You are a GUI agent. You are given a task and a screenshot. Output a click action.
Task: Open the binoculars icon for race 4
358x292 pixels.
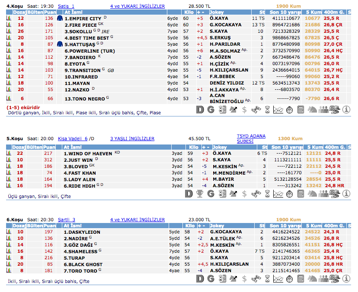point(256,110)
